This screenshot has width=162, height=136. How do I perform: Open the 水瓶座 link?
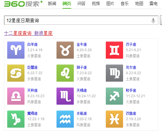click(x=82, y=114)
